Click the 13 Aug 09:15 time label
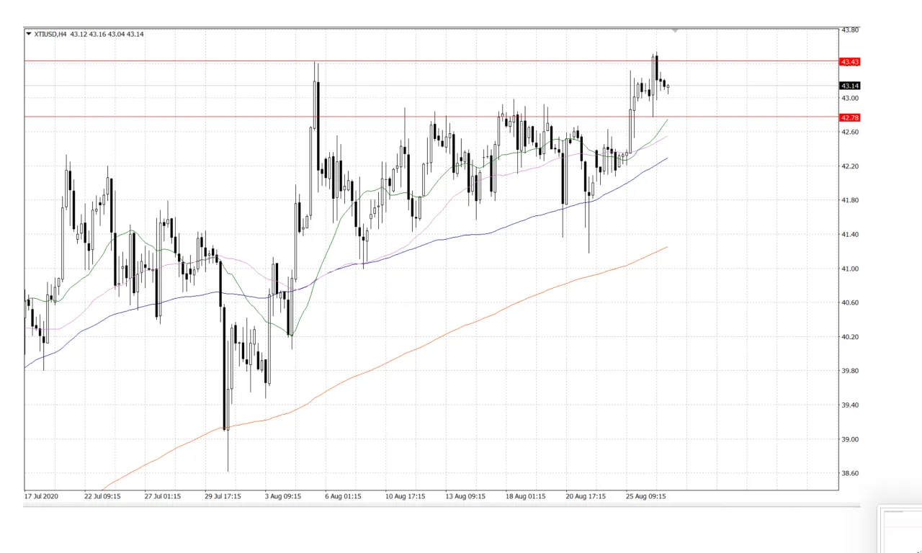The image size is (922, 553). (x=464, y=496)
